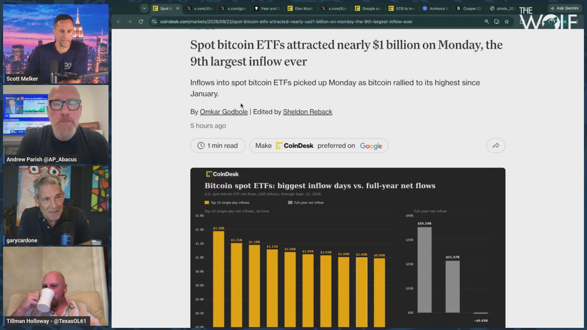Open author Omkar Godbole's profile link
587x330 pixels.
click(224, 112)
